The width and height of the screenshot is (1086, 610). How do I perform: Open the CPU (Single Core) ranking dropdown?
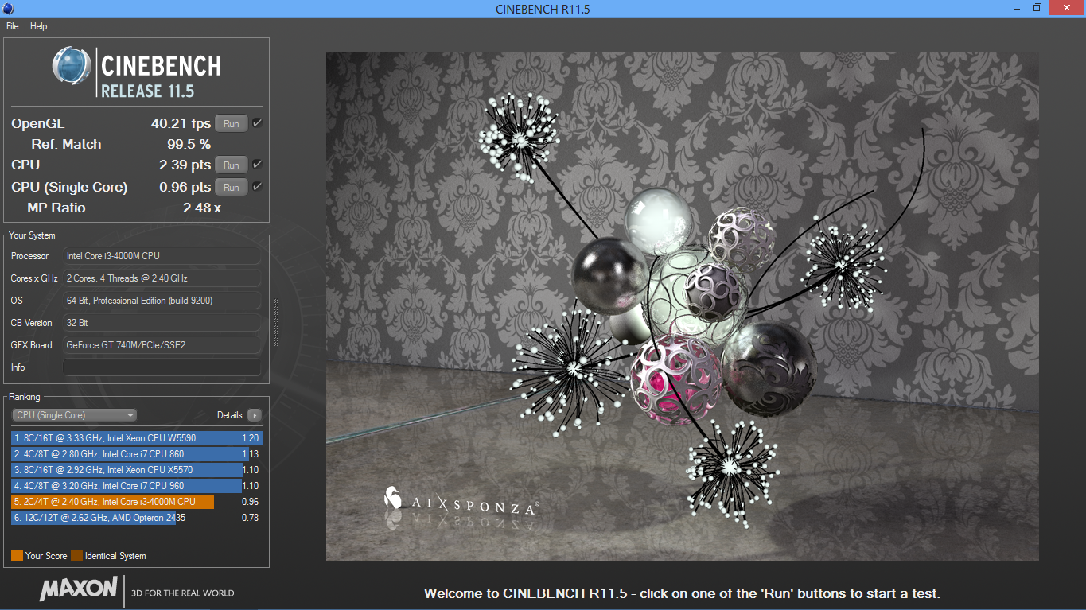click(x=75, y=415)
